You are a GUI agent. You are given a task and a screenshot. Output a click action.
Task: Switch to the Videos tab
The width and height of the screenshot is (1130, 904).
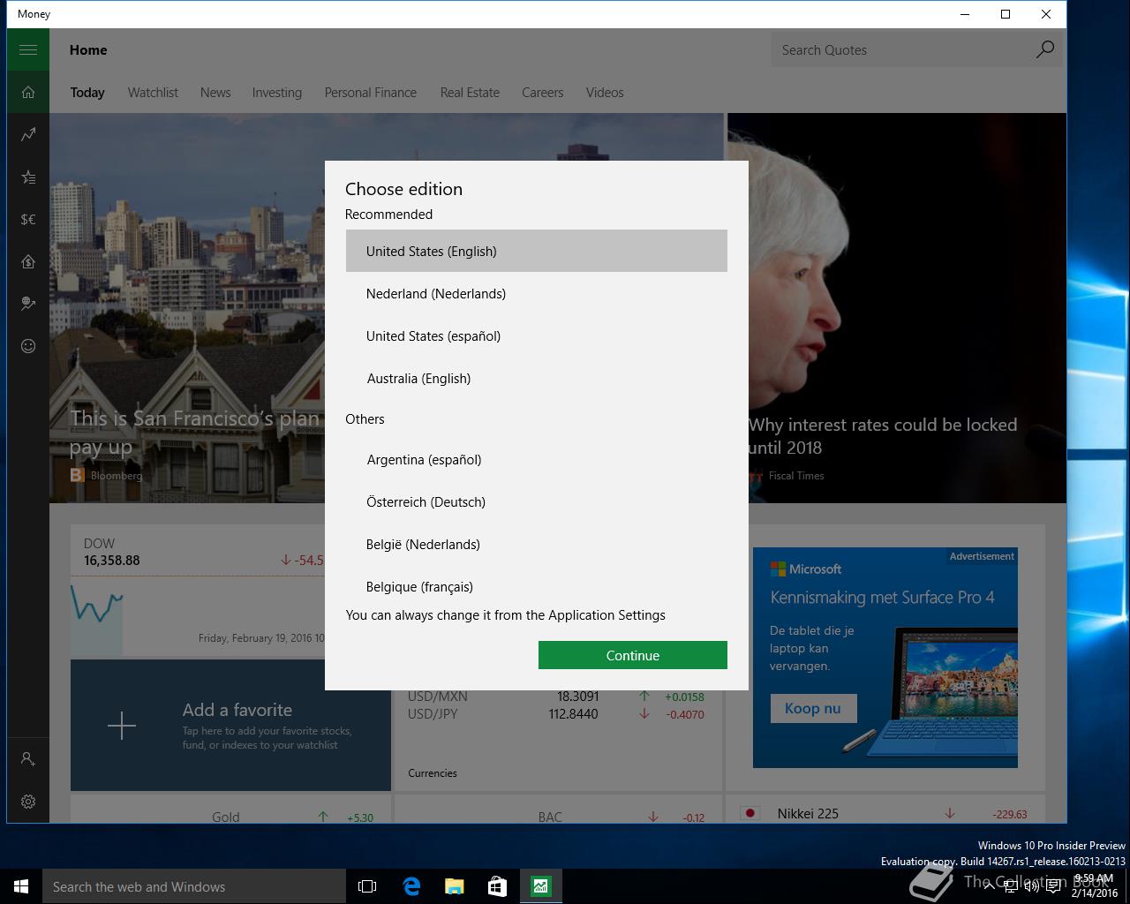[x=605, y=92]
